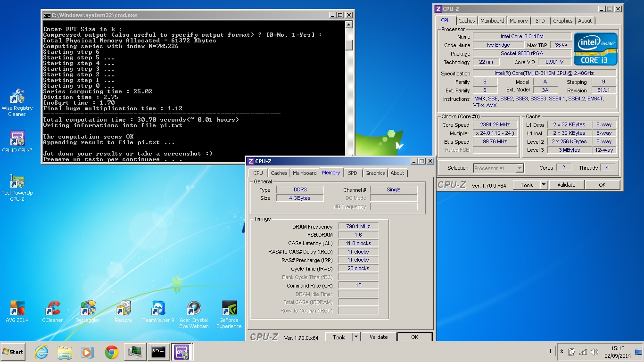Screen dimensions: 644x362
Task: Open Defraggler desktop icon
Action: (88, 312)
